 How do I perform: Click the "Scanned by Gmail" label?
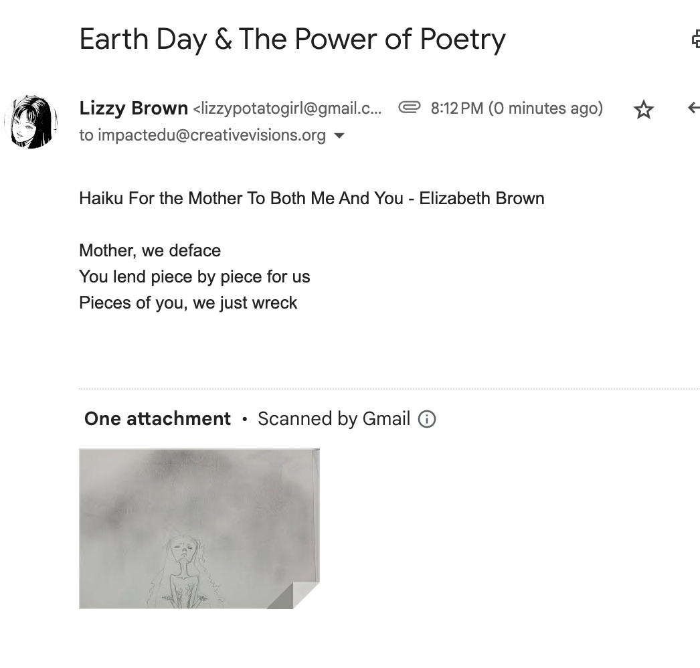coord(333,419)
